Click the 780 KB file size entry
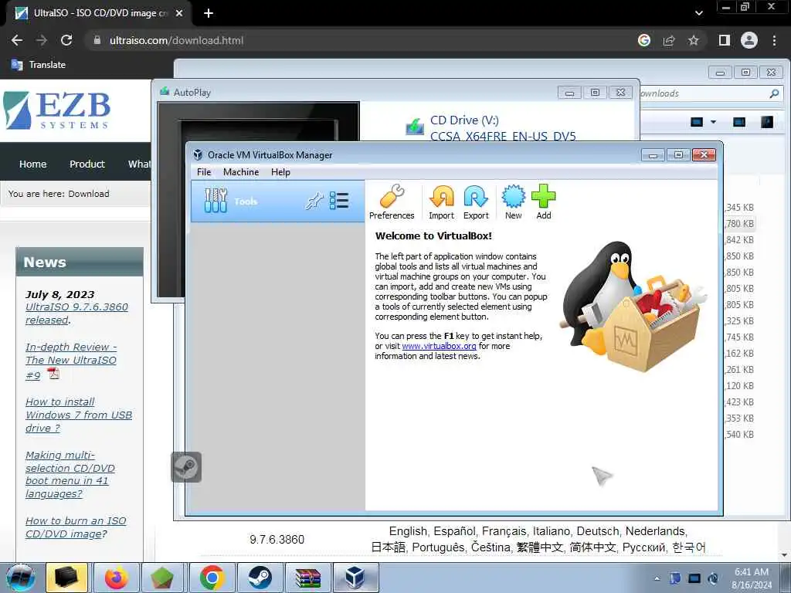Viewport: 791px width, 593px height. pos(739,223)
